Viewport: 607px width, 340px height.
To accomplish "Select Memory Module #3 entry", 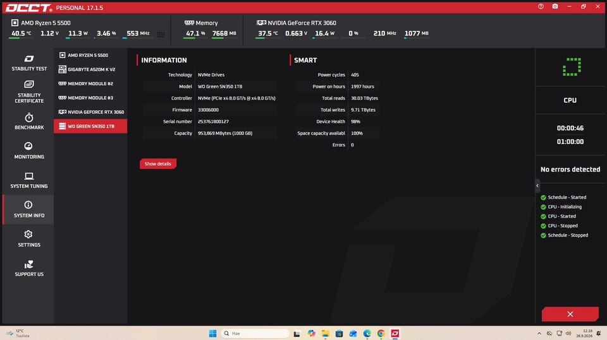I will (90, 98).
